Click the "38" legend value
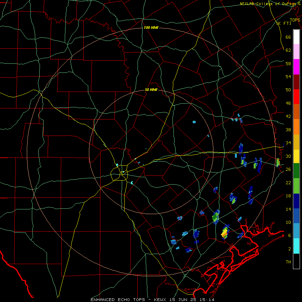Screen dimensions: 302x302 [x=288, y=130]
